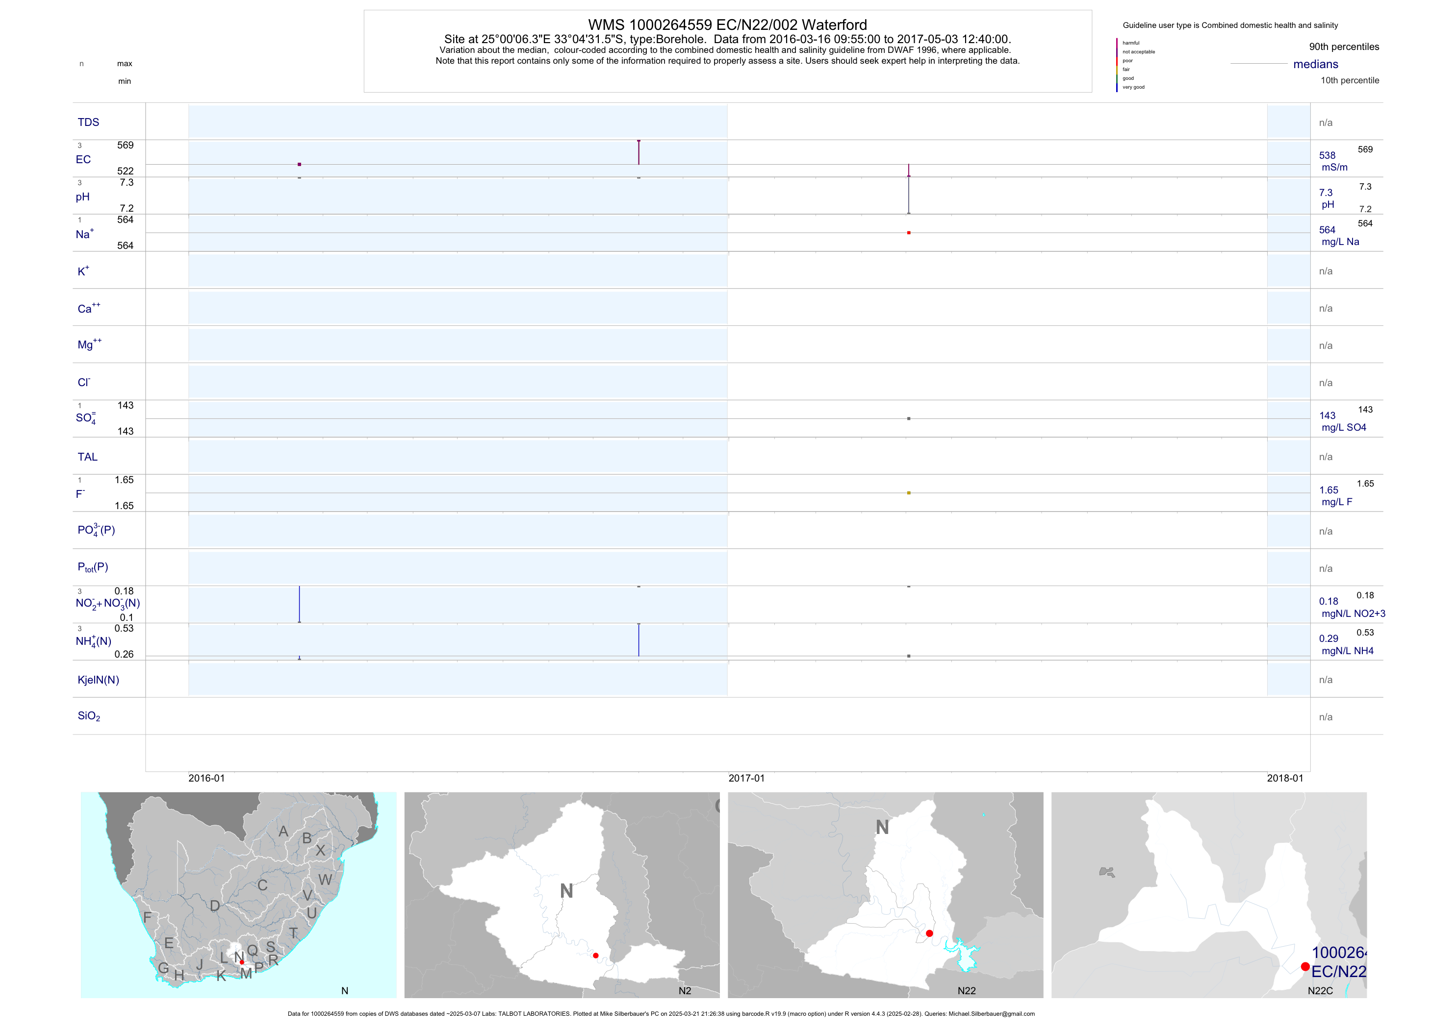This screenshot has width=1456, height=1029.
Task: Click the N22 sub-catchment map thumbnail
Action: [x=885, y=894]
